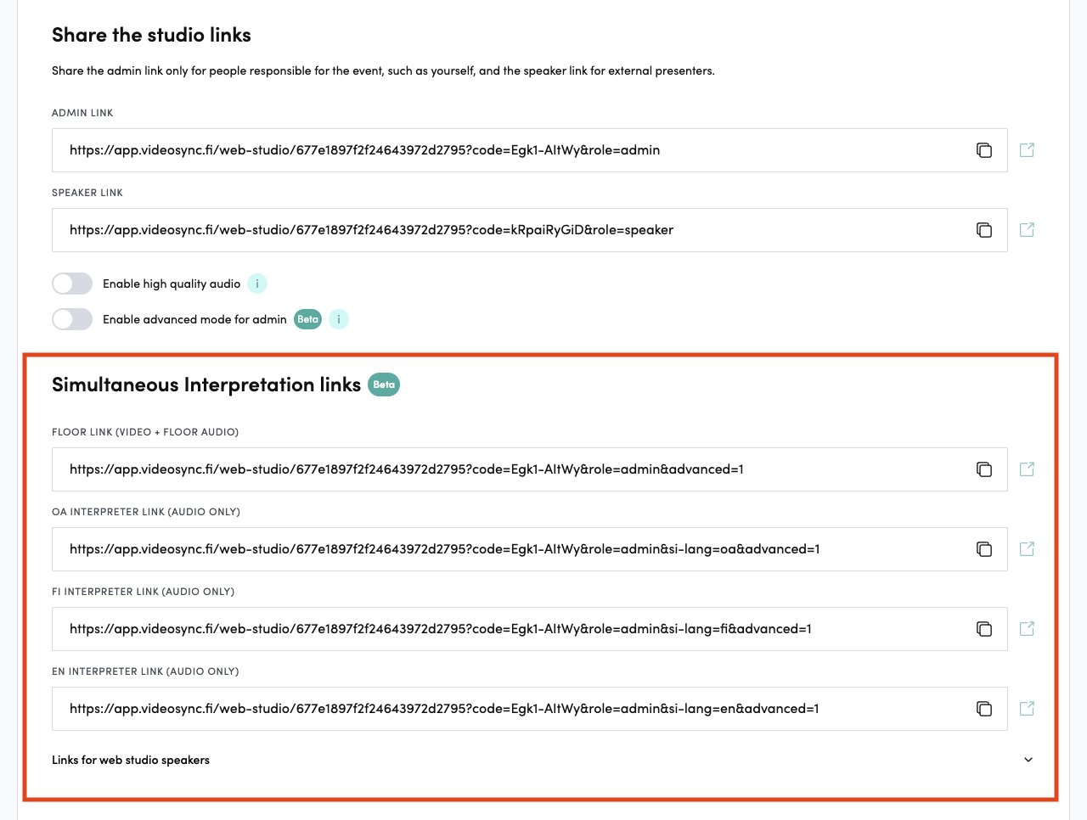Show info about advanced admin mode

(339, 319)
